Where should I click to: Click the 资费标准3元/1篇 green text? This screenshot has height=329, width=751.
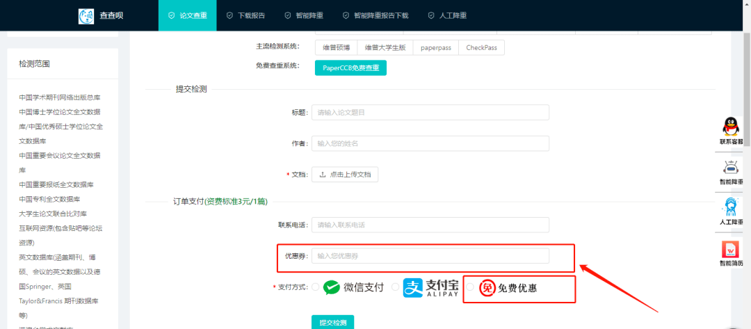pos(236,202)
